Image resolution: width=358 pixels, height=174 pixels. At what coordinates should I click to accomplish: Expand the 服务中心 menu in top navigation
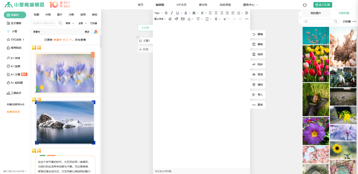250,5
